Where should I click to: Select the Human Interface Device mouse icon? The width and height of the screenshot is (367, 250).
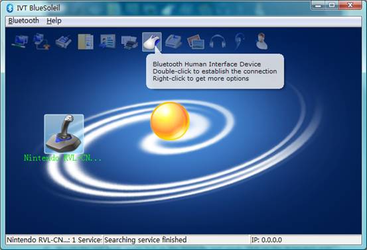click(x=152, y=42)
